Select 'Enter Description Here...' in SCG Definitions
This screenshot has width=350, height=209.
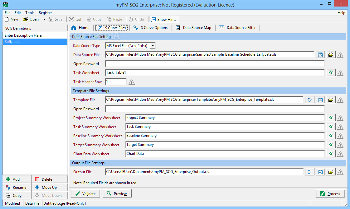coord(35,35)
